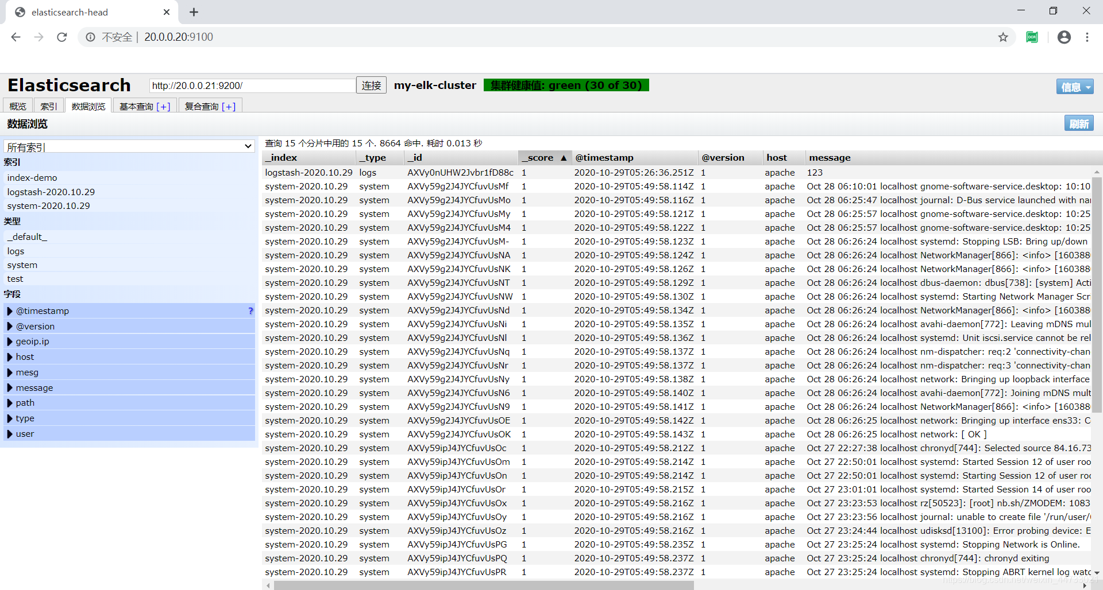Open the browser three-dot menu

pyautogui.click(x=1087, y=37)
